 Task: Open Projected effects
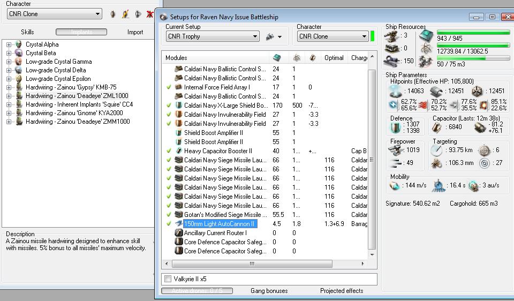coord(342,291)
